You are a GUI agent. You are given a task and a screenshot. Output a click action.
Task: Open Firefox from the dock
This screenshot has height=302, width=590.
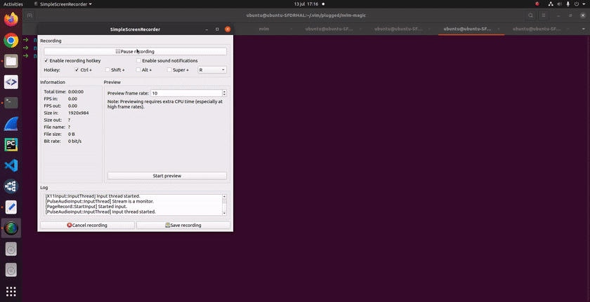tap(11, 19)
